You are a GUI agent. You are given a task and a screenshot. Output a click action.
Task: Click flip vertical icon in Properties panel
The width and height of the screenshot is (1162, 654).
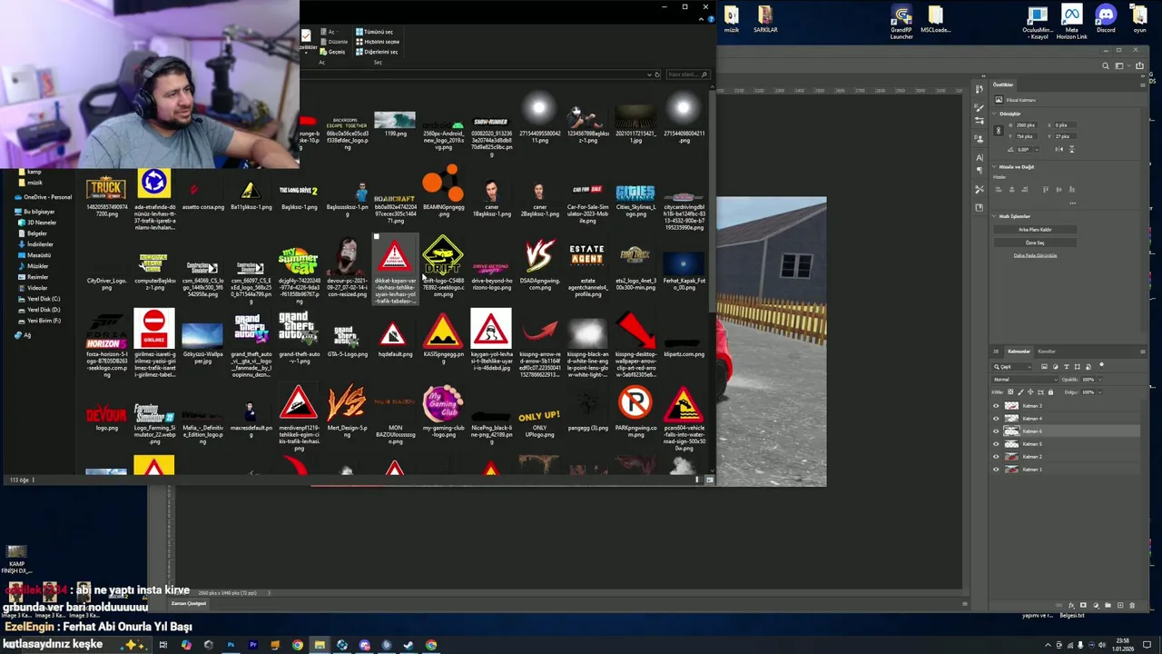pos(1072,150)
